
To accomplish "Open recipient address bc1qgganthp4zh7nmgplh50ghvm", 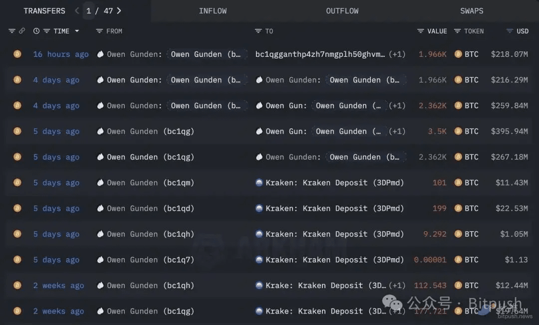I will 320,54.
